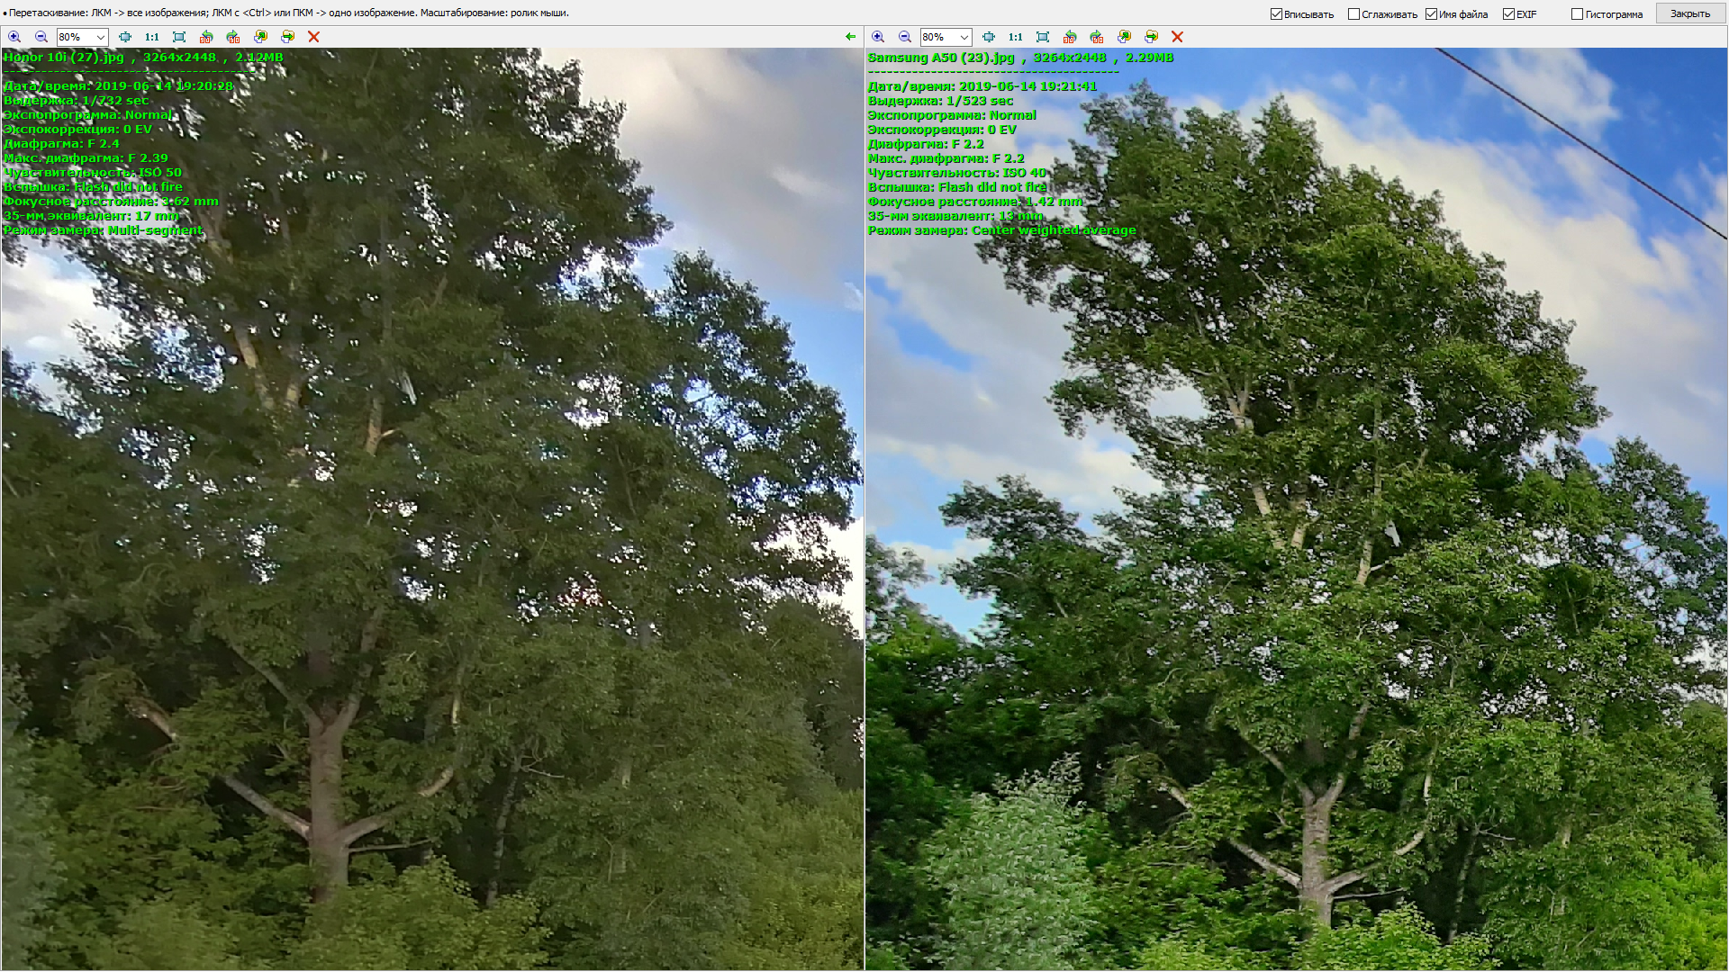Toggle the EXIF checkbox

(x=1508, y=13)
